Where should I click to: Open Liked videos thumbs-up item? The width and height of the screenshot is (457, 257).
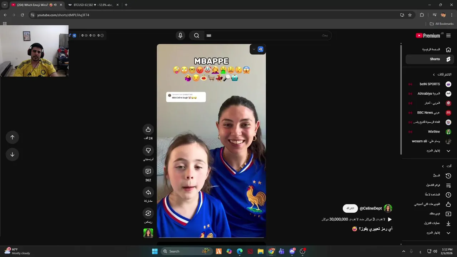coord(430,204)
